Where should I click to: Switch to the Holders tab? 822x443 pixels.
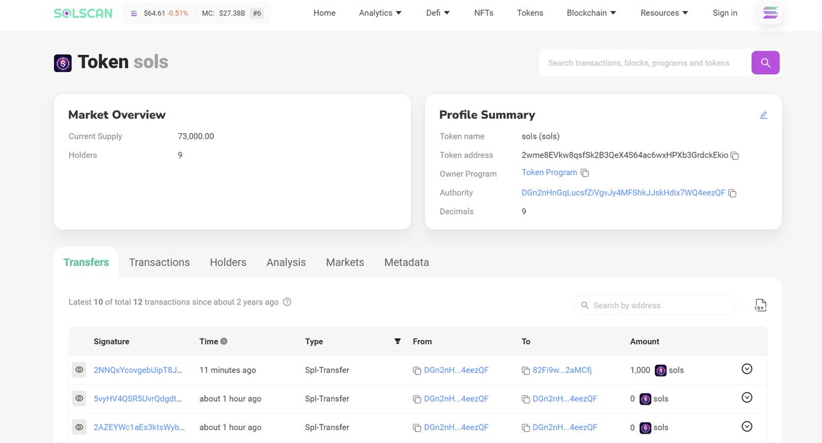click(228, 262)
